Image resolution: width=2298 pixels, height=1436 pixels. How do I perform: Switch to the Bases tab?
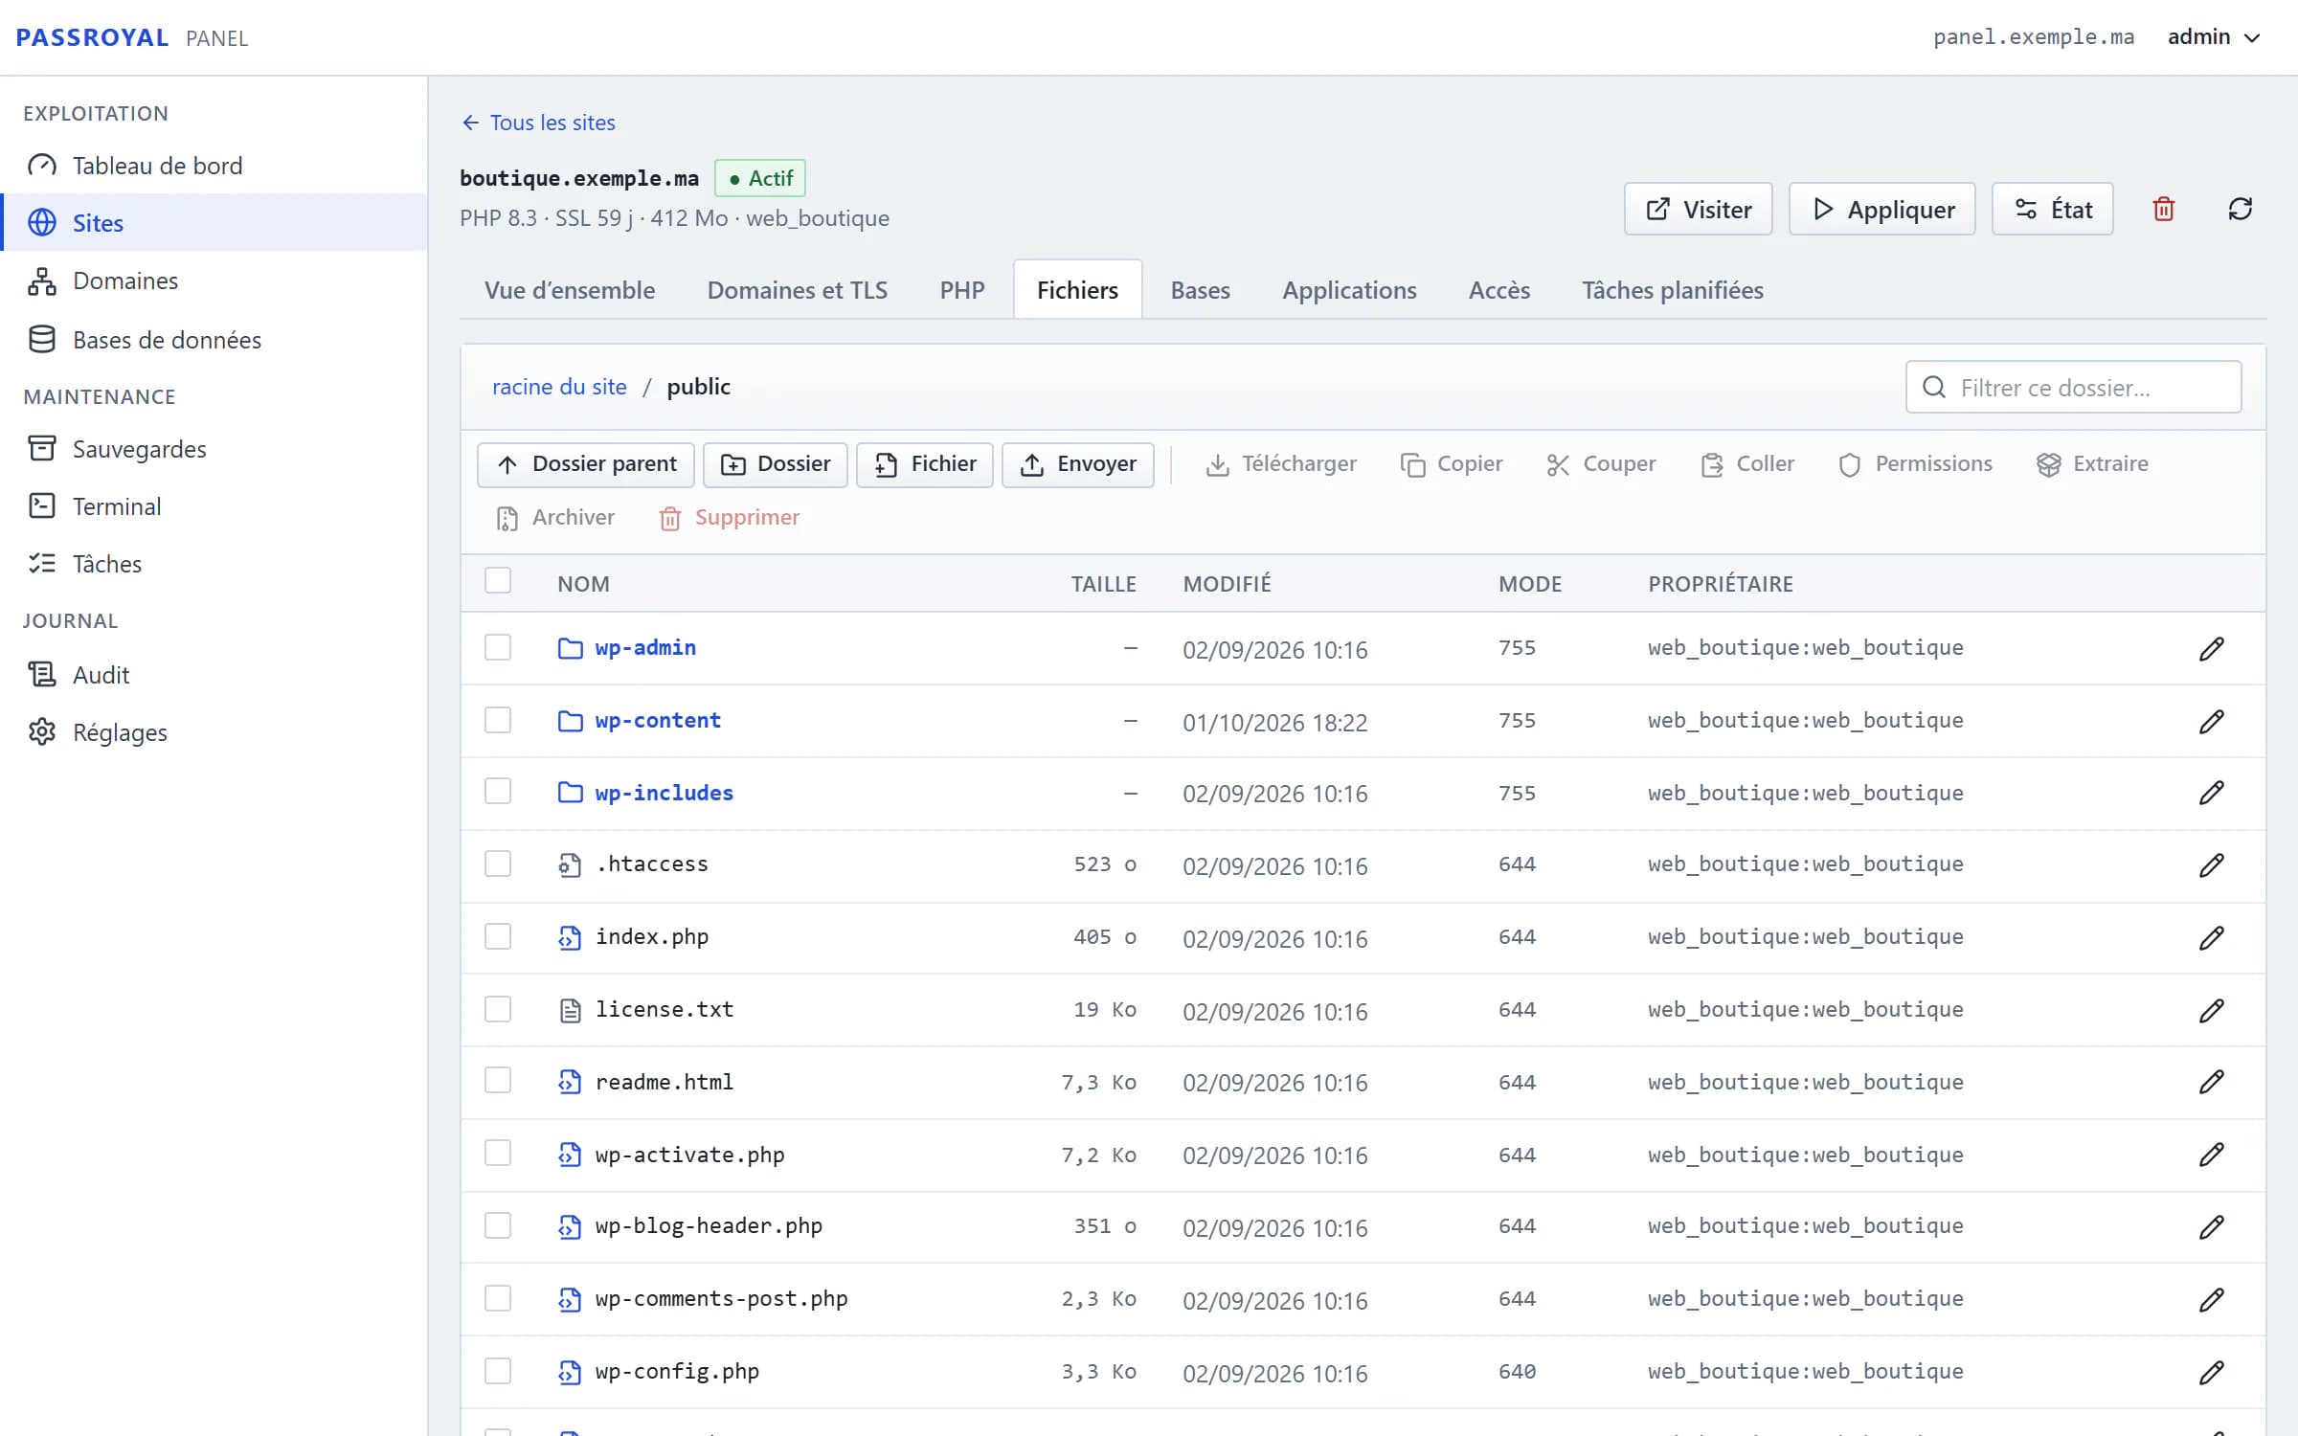(x=1200, y=290)
